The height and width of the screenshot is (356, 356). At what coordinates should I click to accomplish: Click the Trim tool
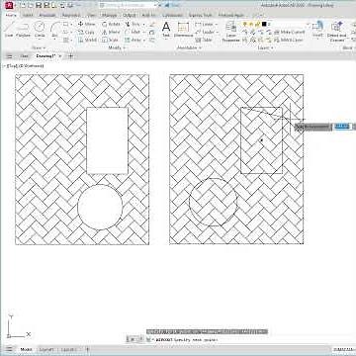tap(133, 24)
